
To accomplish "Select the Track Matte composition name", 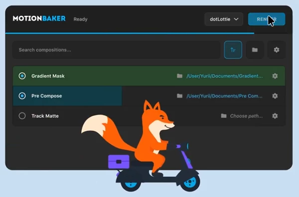I will [45, 116].
